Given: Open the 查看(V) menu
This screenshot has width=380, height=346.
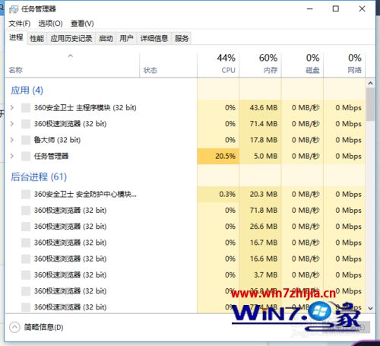Looking at the screenshot, I should [x=82, y=24].
